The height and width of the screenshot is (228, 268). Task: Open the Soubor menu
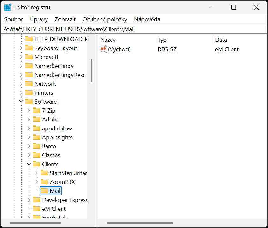click(x=13, y=19)
